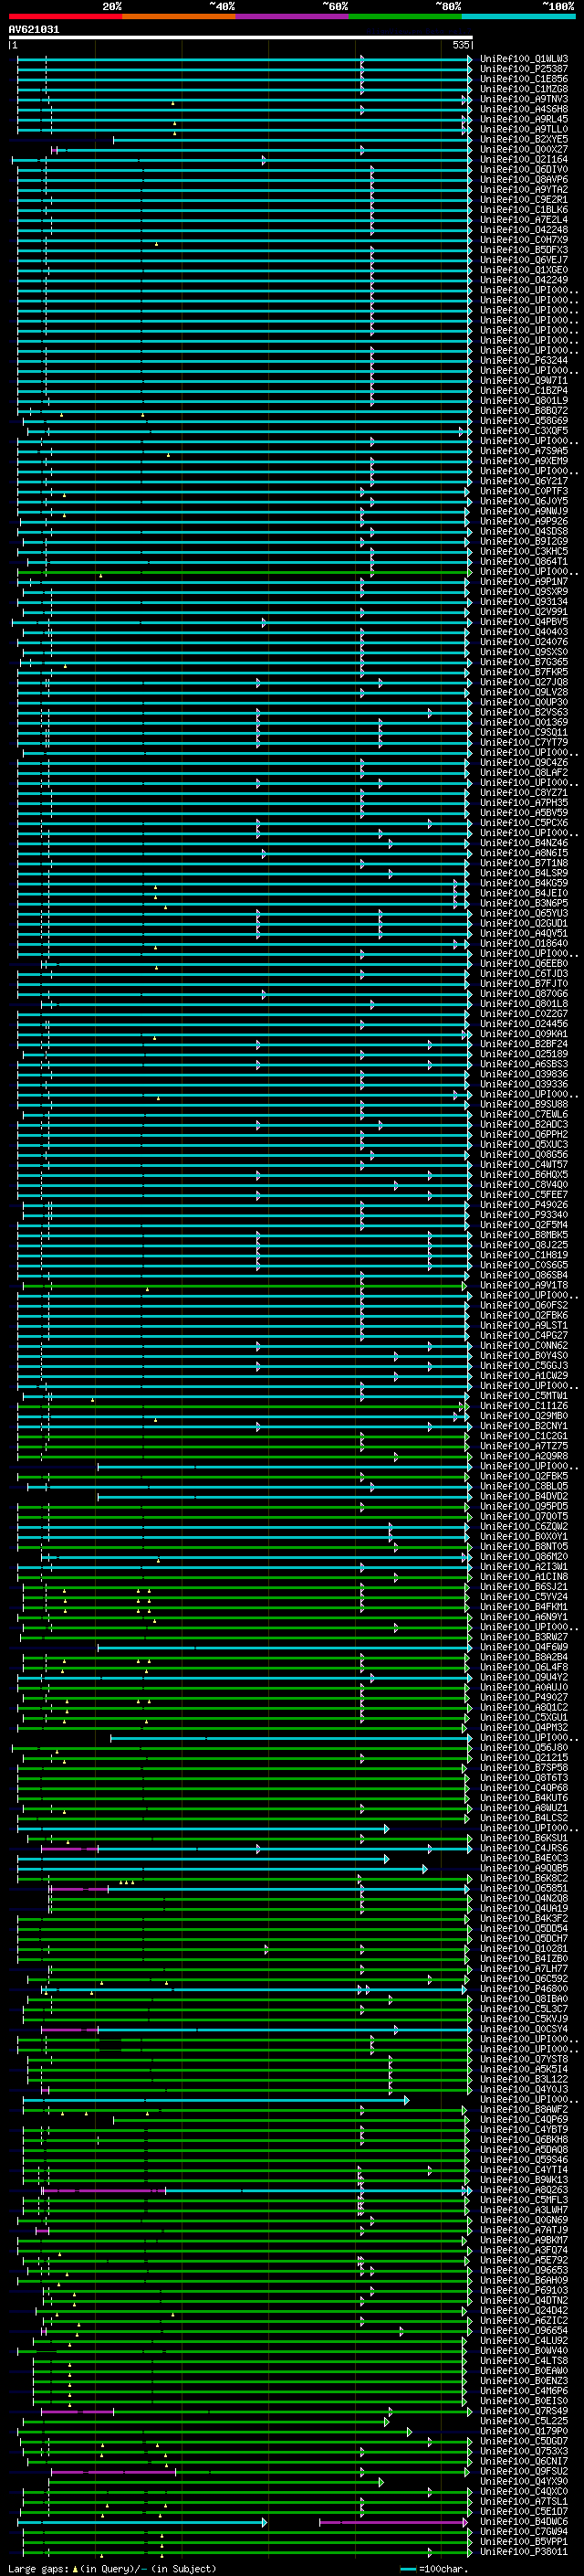The height and width of the screenshot is (2576, 584).
Task: Click hit name UniRef100_B7SP58
Action: pos(524,1768)
